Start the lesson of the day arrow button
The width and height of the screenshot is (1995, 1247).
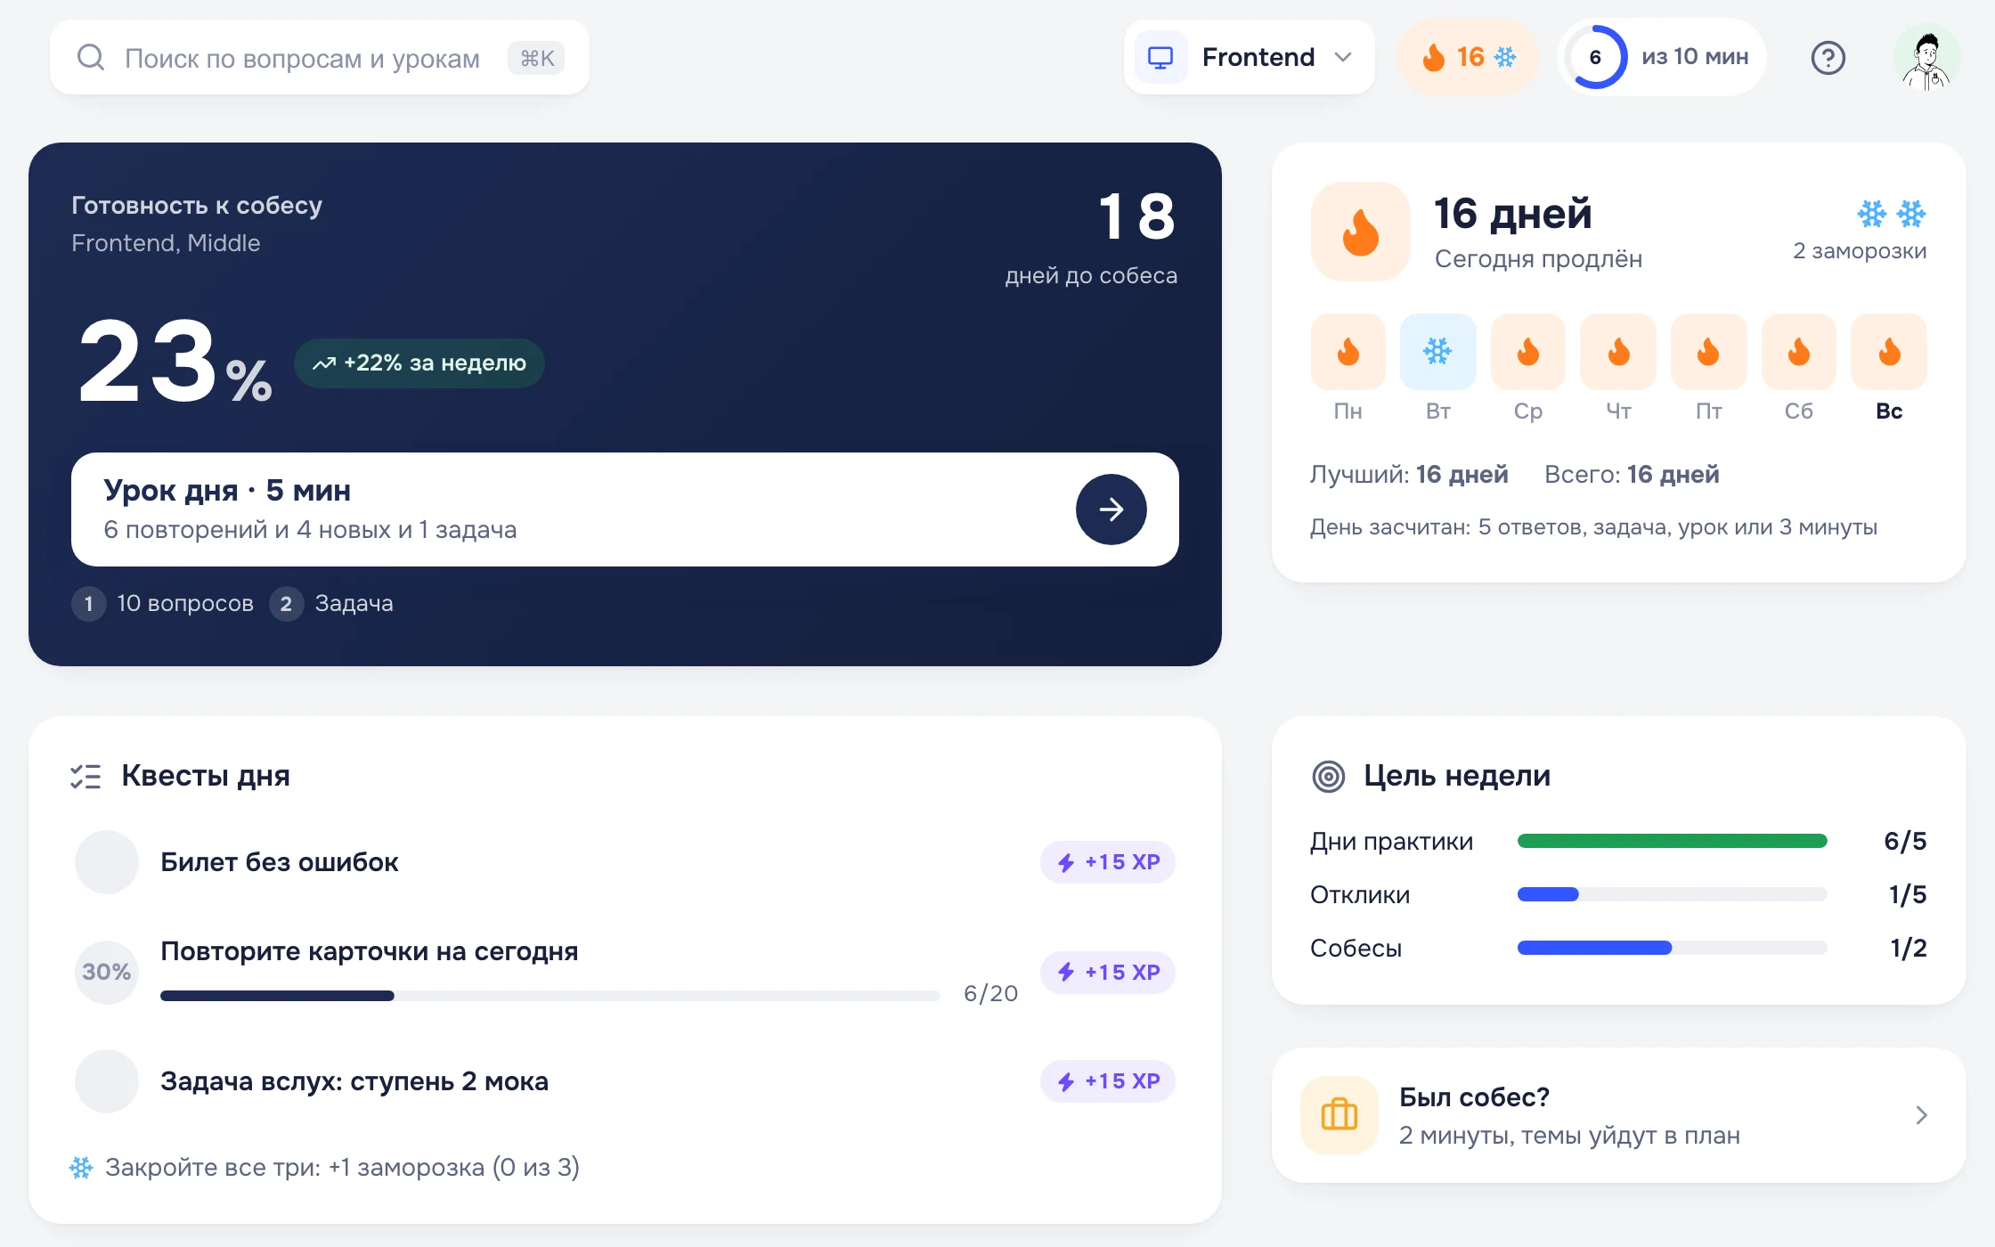pyautogui.click(x=1111, y=509)
